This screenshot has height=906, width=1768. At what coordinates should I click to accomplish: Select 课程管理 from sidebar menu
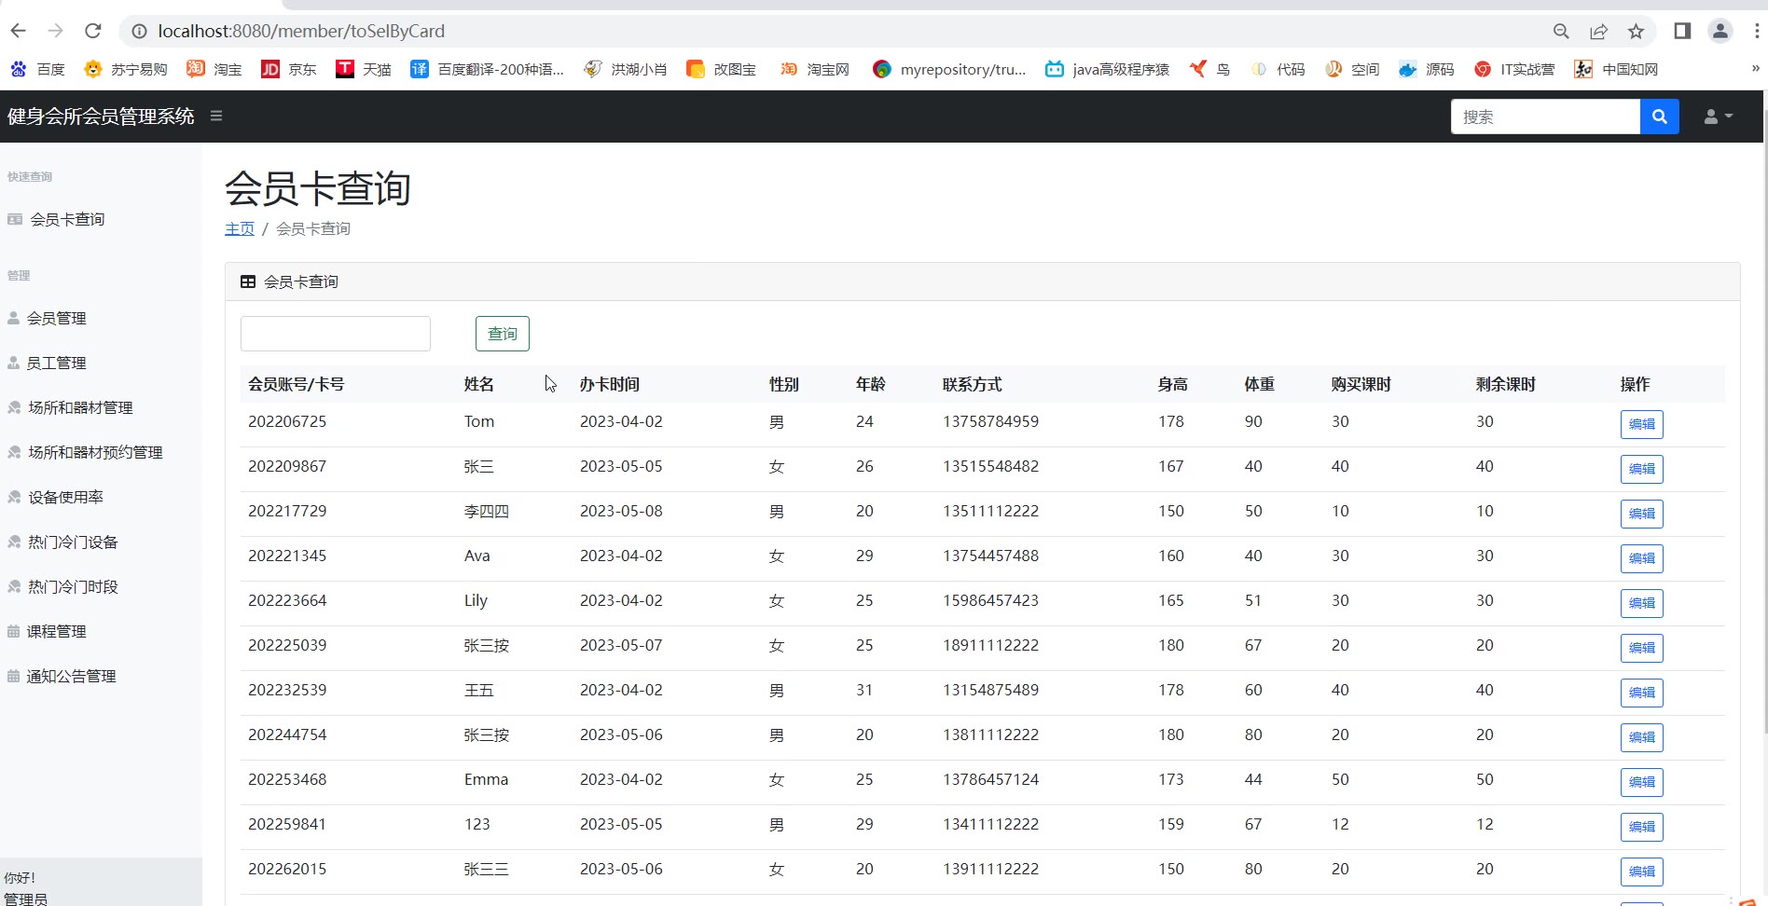pyautogui.click(x=56, y=631)
